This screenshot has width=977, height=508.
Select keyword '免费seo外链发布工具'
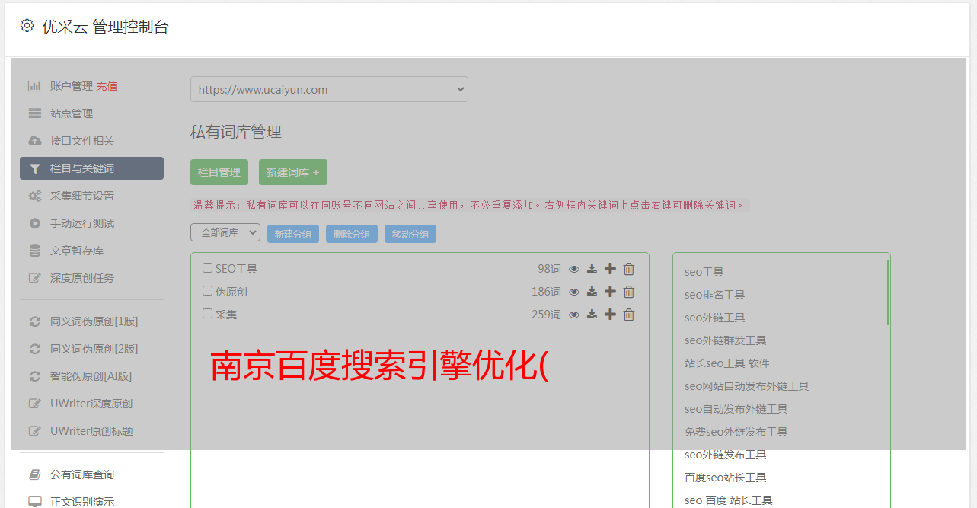736,432
